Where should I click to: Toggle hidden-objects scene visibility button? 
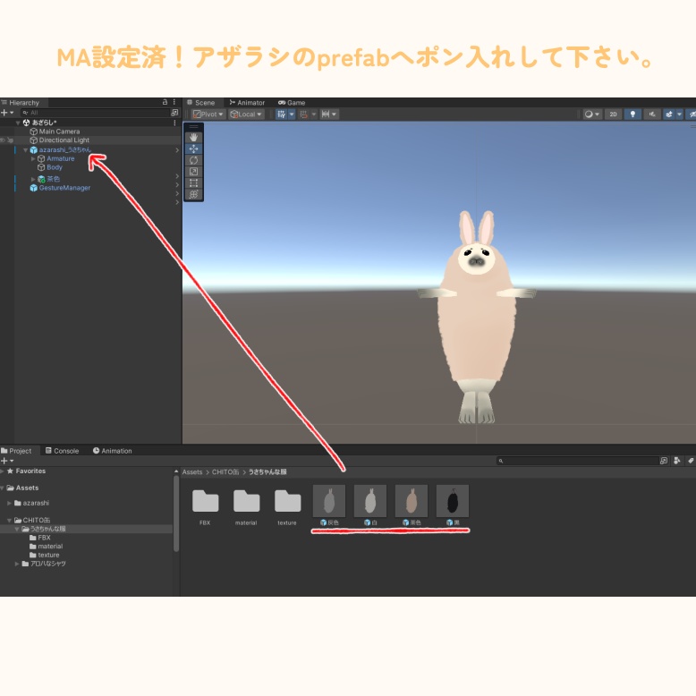pyautogui.click(x=692, y=115)
